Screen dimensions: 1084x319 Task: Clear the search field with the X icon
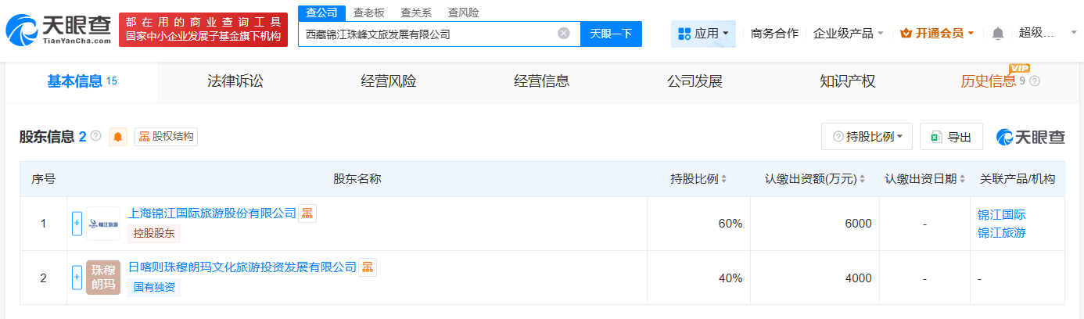[x=564, y=34]
